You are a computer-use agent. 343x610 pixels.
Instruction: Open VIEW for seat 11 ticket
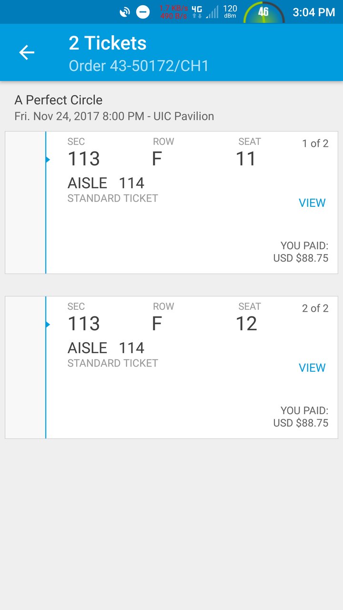click(x=312, y=203)
